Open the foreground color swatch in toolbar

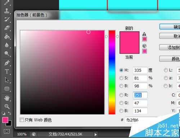[5, 120]
